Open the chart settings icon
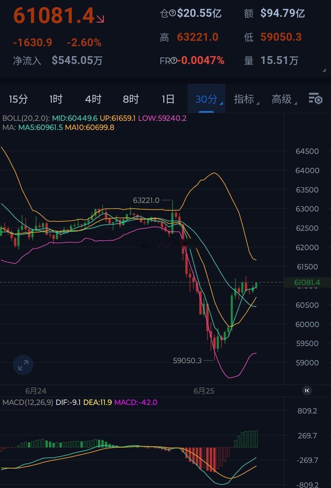Image resolution: width=331 pixels, height=488 pixels. click(x=315, y=99)
